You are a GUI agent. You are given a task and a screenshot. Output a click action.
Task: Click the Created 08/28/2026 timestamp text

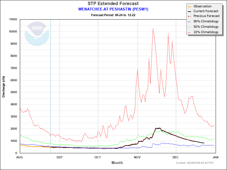(x=195, y=163)
